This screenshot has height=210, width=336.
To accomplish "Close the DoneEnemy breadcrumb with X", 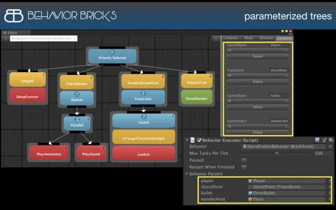I will (75, 38).
